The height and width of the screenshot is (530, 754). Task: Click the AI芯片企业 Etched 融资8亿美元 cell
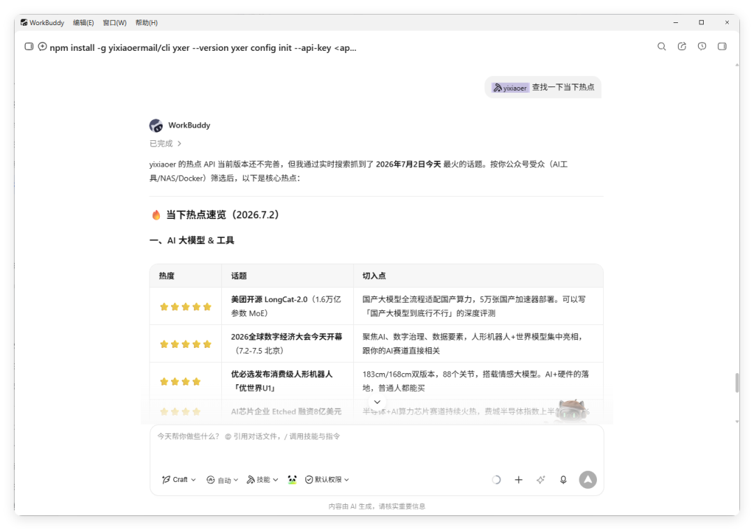tap(286, 411)
